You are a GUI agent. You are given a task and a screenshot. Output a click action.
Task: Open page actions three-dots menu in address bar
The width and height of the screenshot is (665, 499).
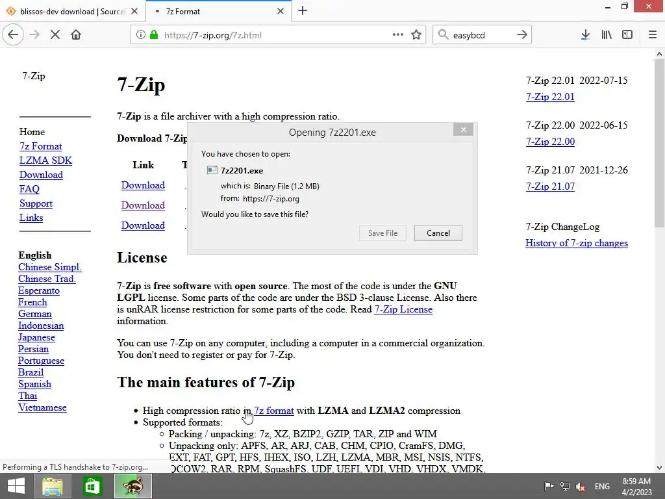pos(398,35)
